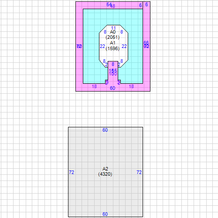Select the "A1" area label
The width and height of the screenshot is (218, 218).
tap(112, 43)
